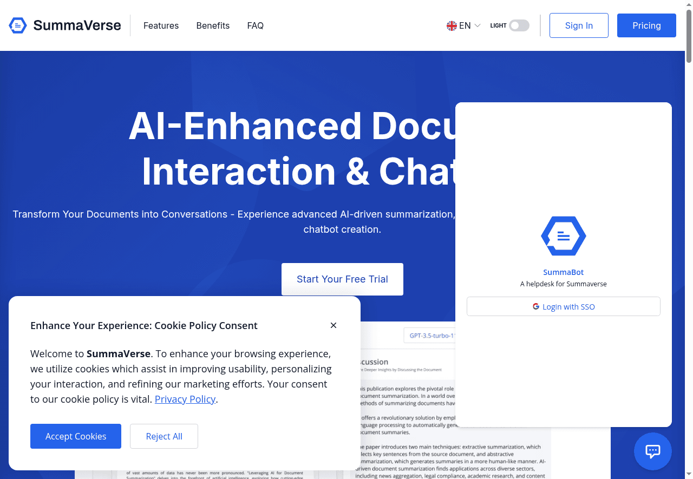Open the Benefits nav item
The width and height of the screenshot is (693, 479).
[213, 25]
